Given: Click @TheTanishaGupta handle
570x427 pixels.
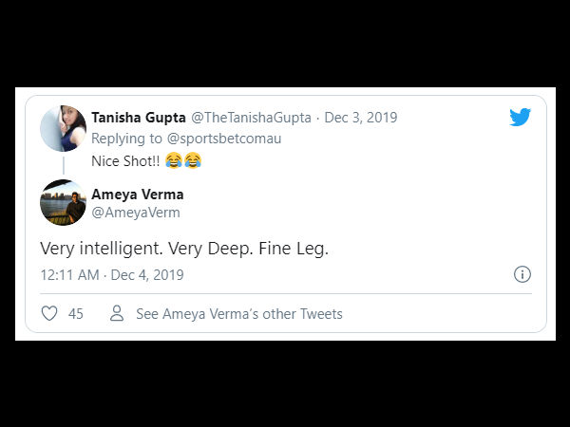Looking at the screenshot, I should coord(252,118).
